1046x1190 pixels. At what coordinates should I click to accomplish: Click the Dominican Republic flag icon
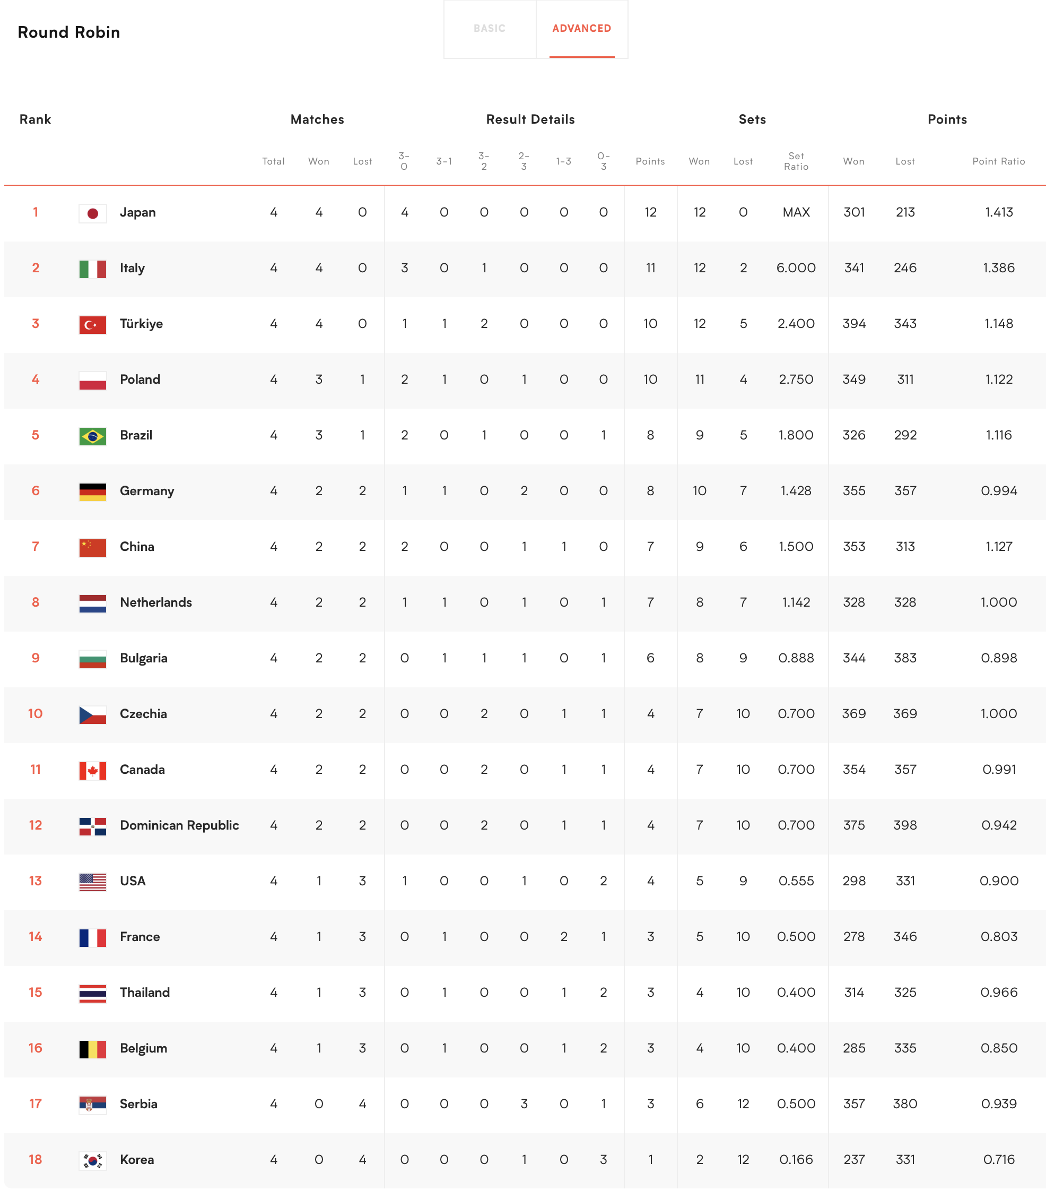(x=92, y=826)
